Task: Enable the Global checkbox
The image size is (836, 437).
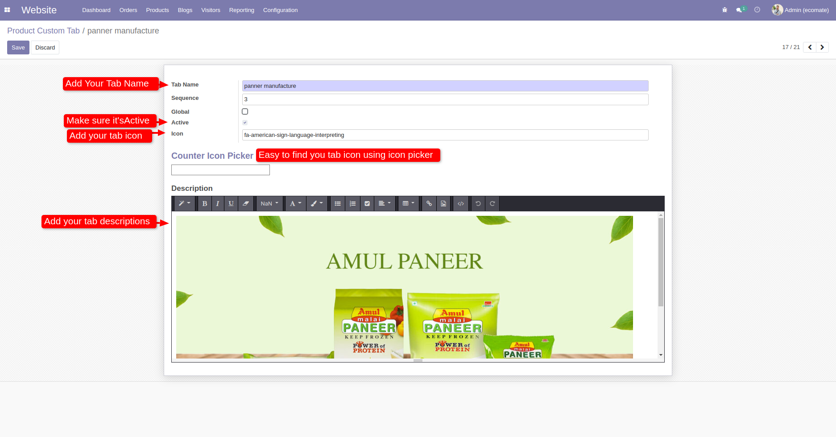Action: [x=245, y=111]
